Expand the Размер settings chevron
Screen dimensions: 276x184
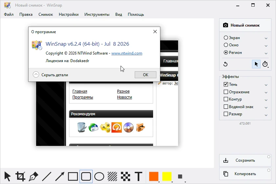(x=266, y=115)
